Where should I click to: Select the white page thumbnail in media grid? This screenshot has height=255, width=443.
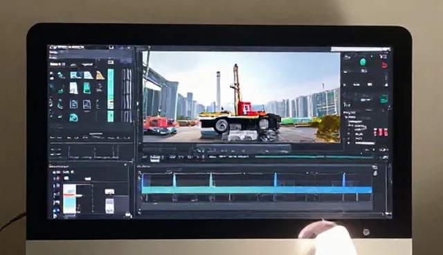tap(74, 88)
